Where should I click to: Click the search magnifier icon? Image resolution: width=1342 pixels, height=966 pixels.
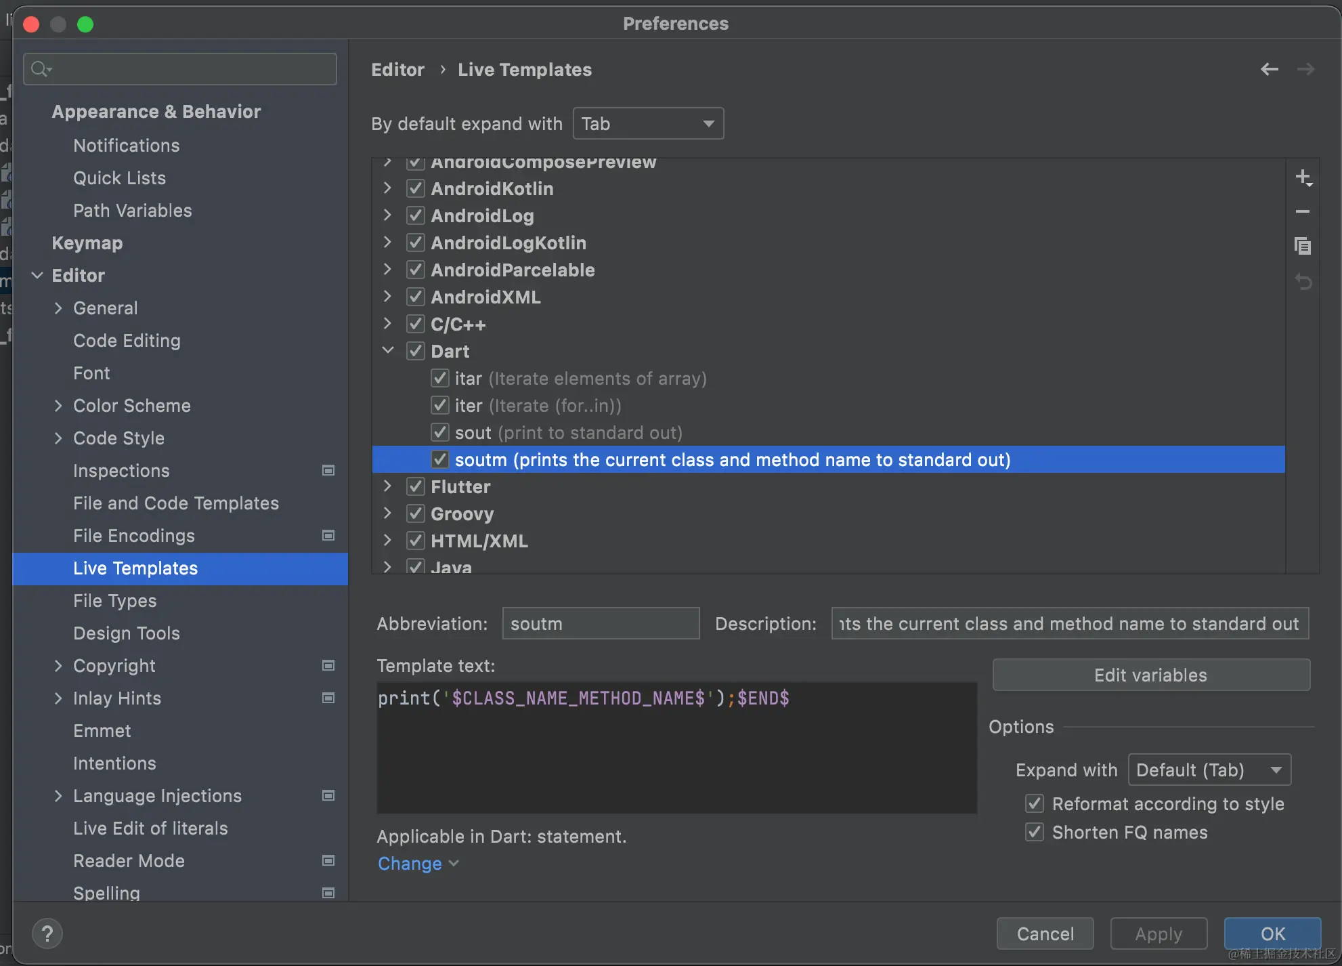(41, 69)
